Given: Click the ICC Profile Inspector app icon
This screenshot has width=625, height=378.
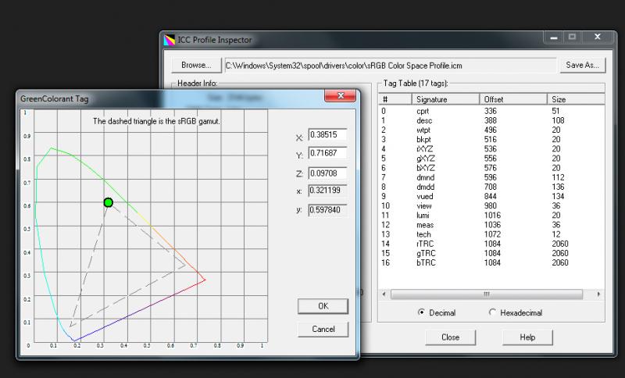Looking at the screenshot, I should click(x=170, y=40).
